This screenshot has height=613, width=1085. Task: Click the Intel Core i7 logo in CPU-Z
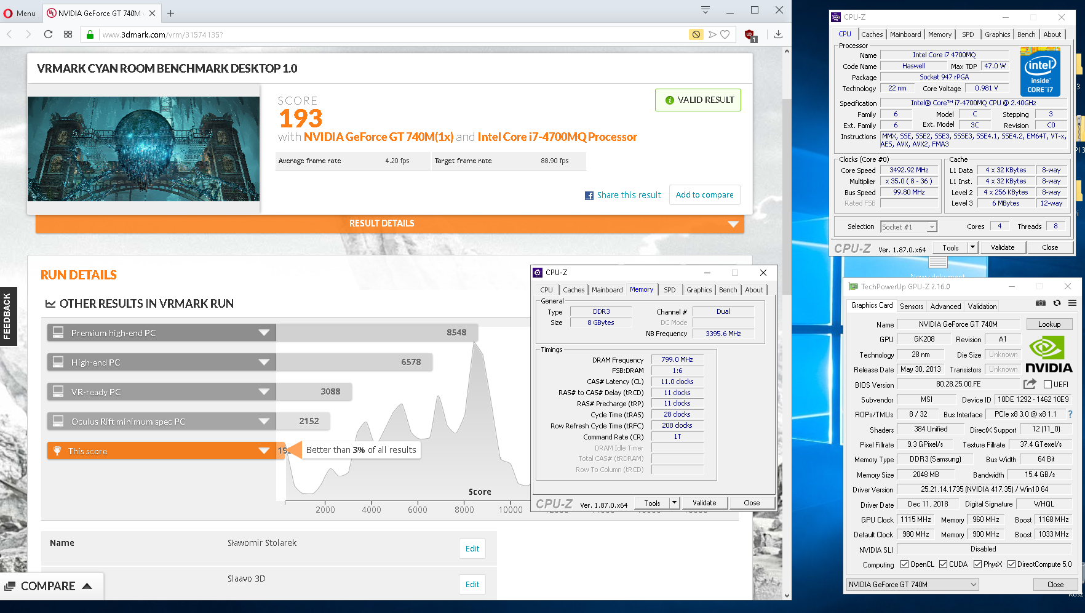[1039, 73]
